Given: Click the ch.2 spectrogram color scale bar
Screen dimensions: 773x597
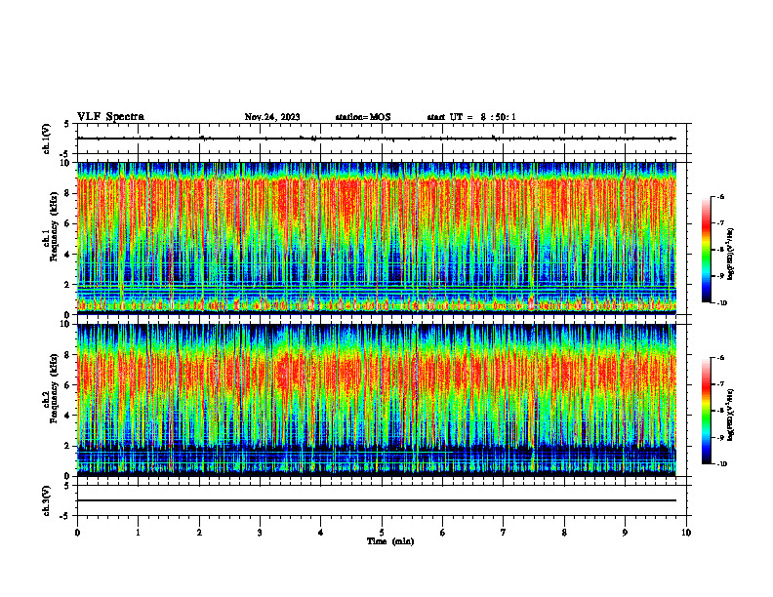Looking at the screenshot, I should pyautogui.click(x=707, y=411).
